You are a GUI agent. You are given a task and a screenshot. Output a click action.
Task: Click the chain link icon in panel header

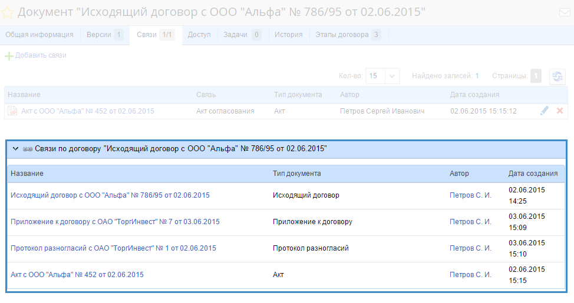[x=27, y=149]
